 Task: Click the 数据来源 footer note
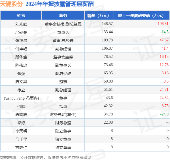46,157
